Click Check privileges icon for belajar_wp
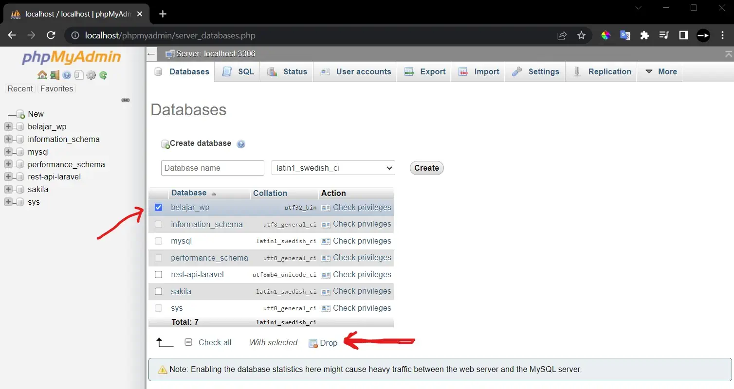 [x=326, y=208]
